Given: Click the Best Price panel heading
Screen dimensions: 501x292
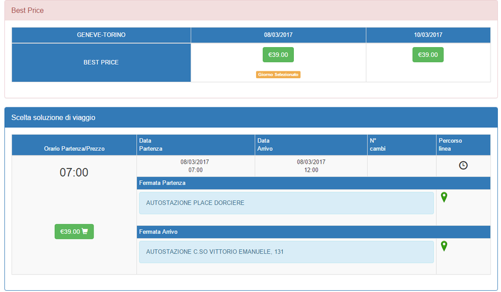Looking at the screenshot, I should pos(27,10).
